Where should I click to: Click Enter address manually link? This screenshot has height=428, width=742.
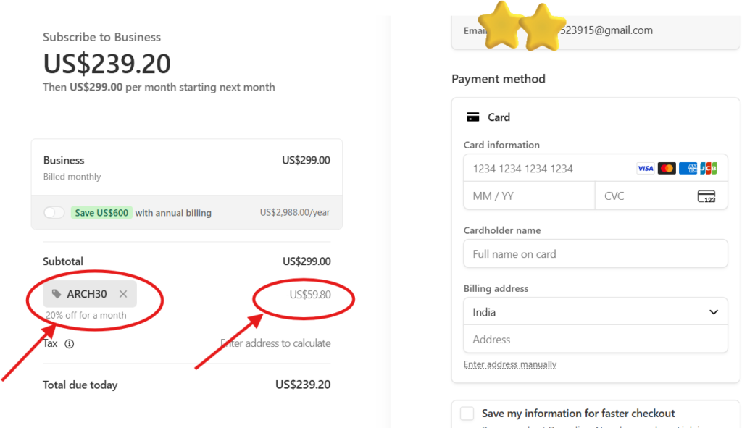click(x=510, y=365)
